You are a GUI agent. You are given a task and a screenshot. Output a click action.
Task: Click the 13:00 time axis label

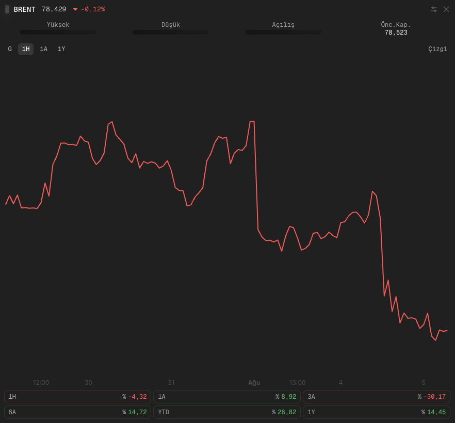pyautogui.click(x=297, y=382)
